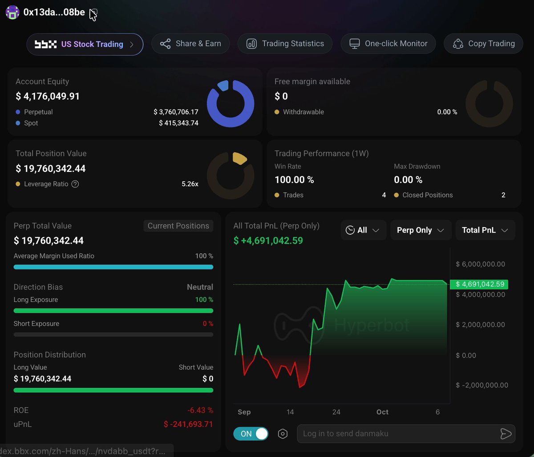Click the purple pixel avatar icon

12,12
